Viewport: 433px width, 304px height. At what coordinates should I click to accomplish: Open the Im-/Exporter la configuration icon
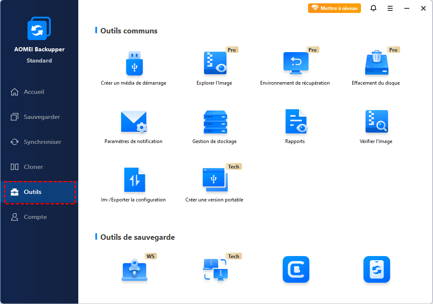(134, 180)
